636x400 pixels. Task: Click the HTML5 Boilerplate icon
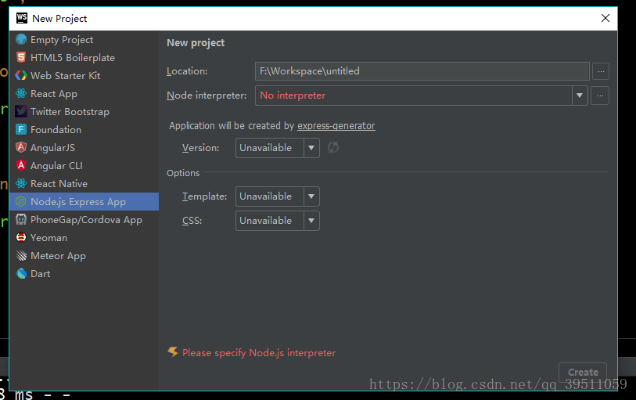[21, 57]
